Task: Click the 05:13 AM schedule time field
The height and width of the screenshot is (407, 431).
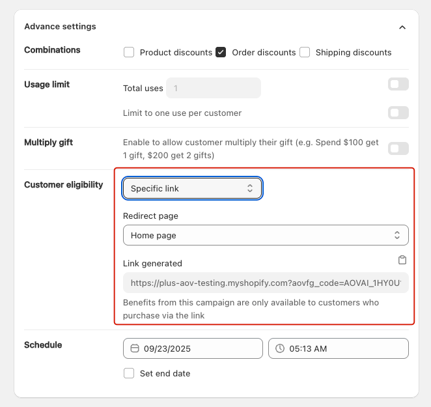Action: [x=339, y=348]
